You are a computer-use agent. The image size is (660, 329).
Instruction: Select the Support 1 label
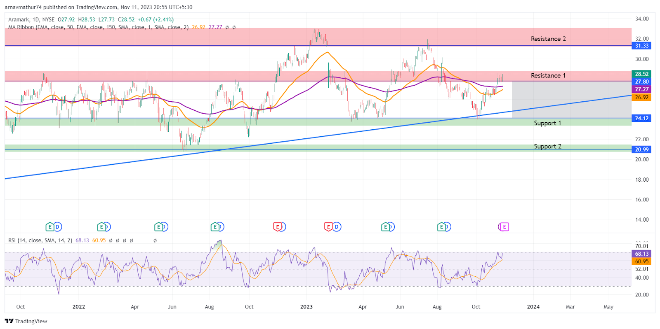pos(547,123)
